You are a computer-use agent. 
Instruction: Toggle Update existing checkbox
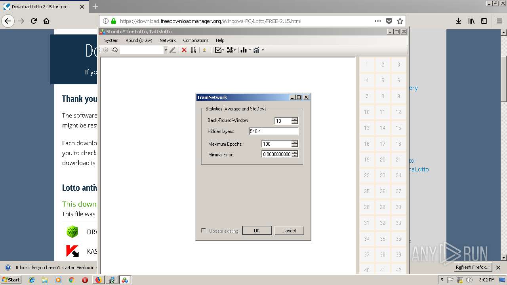click(204, 230)
